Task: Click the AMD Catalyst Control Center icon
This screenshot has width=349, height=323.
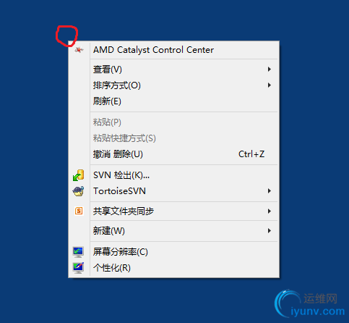Action: click(79, 50)
